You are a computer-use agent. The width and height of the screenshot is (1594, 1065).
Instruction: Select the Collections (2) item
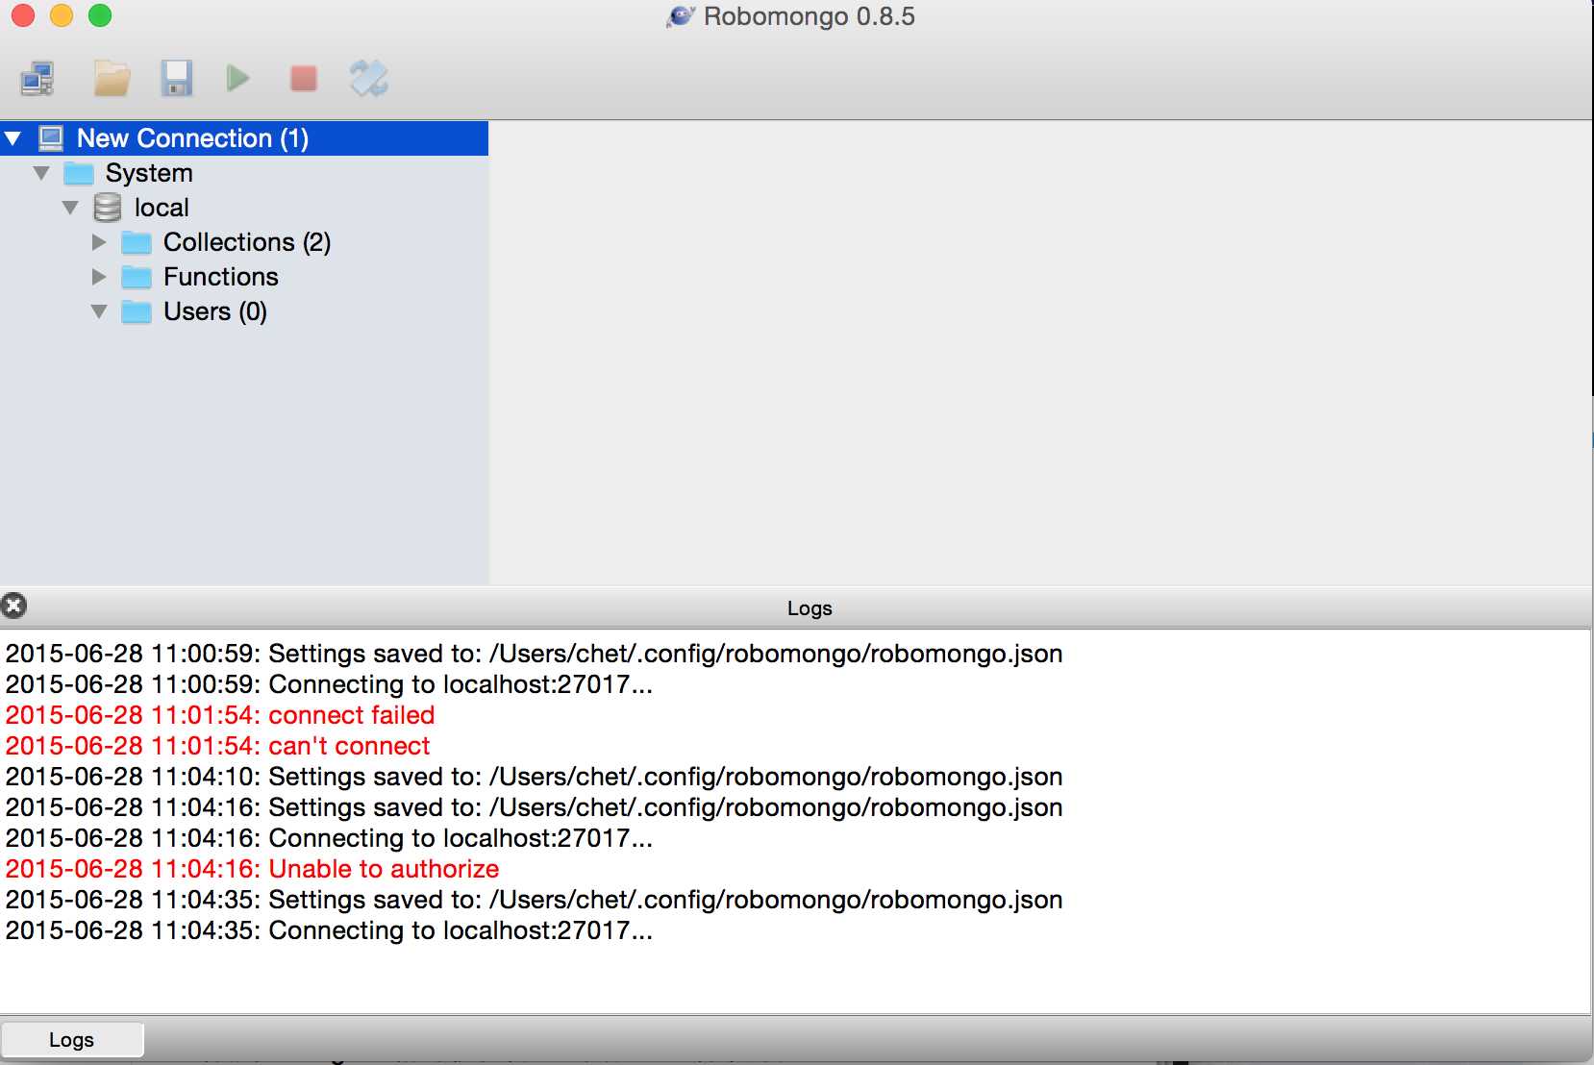coord(247,242)
